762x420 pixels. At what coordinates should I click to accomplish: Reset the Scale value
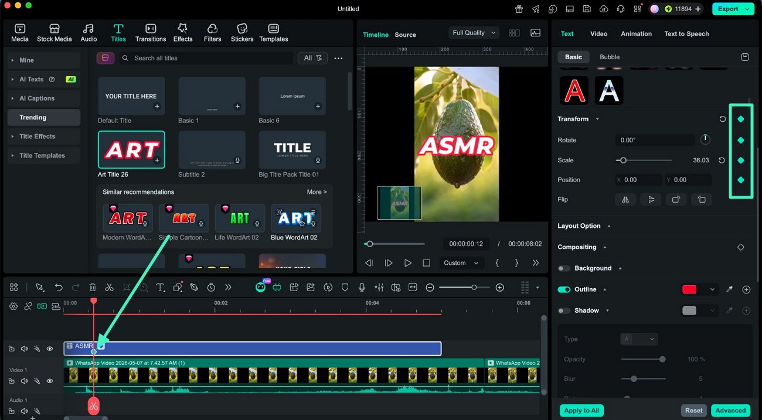pos(722,160)
